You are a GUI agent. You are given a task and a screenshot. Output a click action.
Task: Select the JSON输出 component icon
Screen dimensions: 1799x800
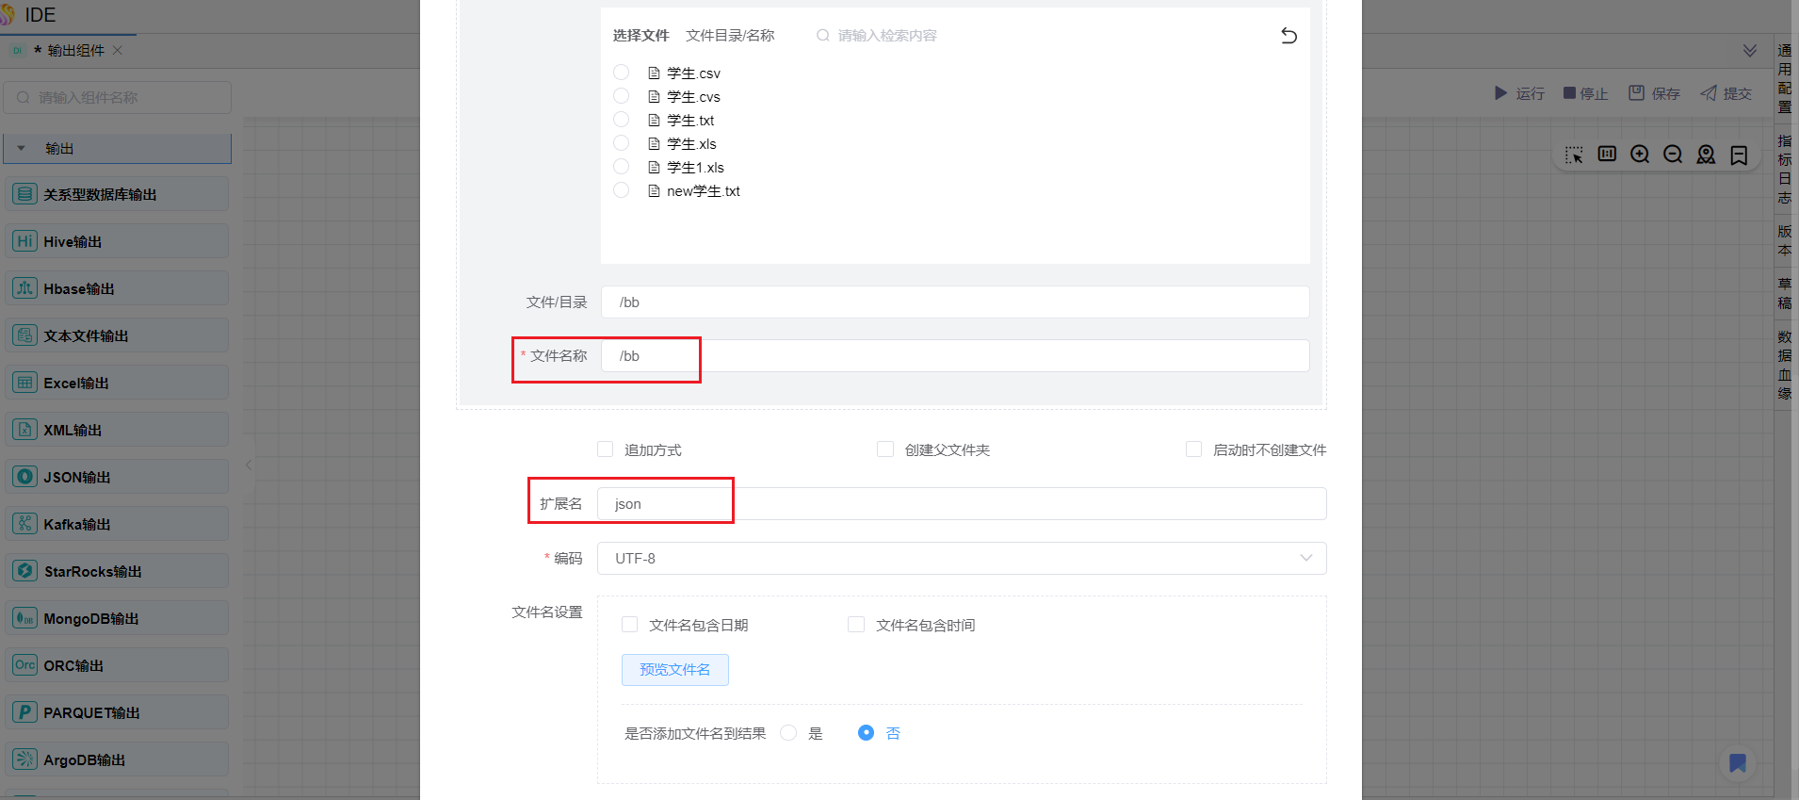pos(24,477)
